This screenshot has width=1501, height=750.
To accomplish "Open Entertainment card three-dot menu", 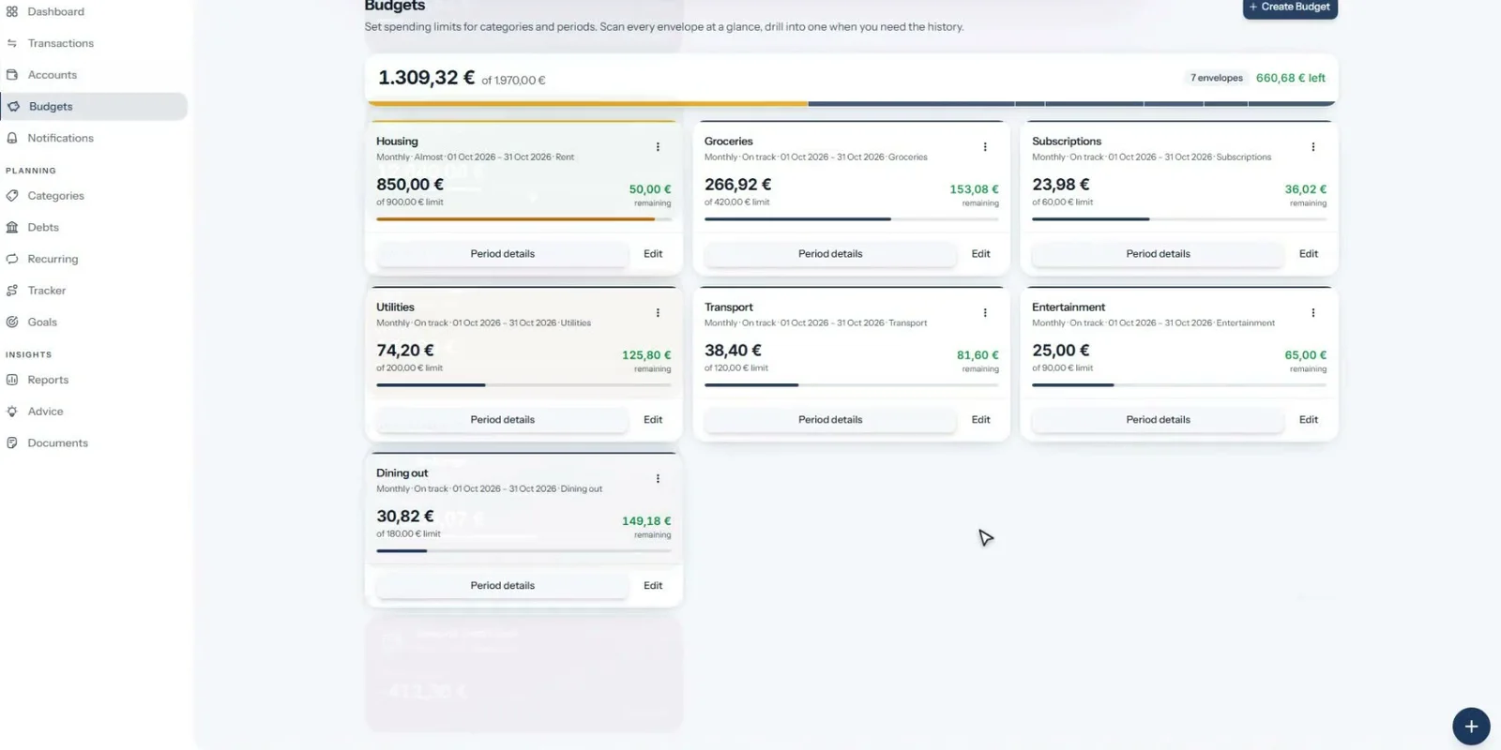I will 1313,313.
